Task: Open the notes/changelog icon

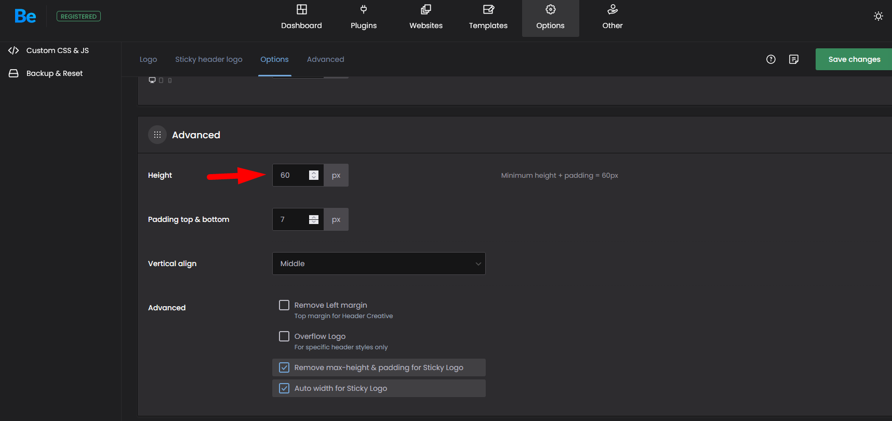Action: (794, 59)
